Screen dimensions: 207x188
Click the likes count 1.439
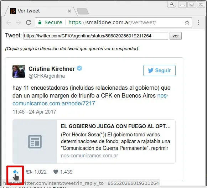[66, 172]
